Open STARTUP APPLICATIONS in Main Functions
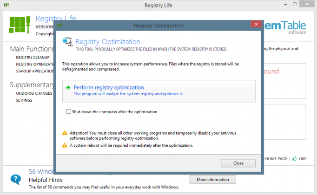This screenshot has width=317, height=195. click(35, 71)
